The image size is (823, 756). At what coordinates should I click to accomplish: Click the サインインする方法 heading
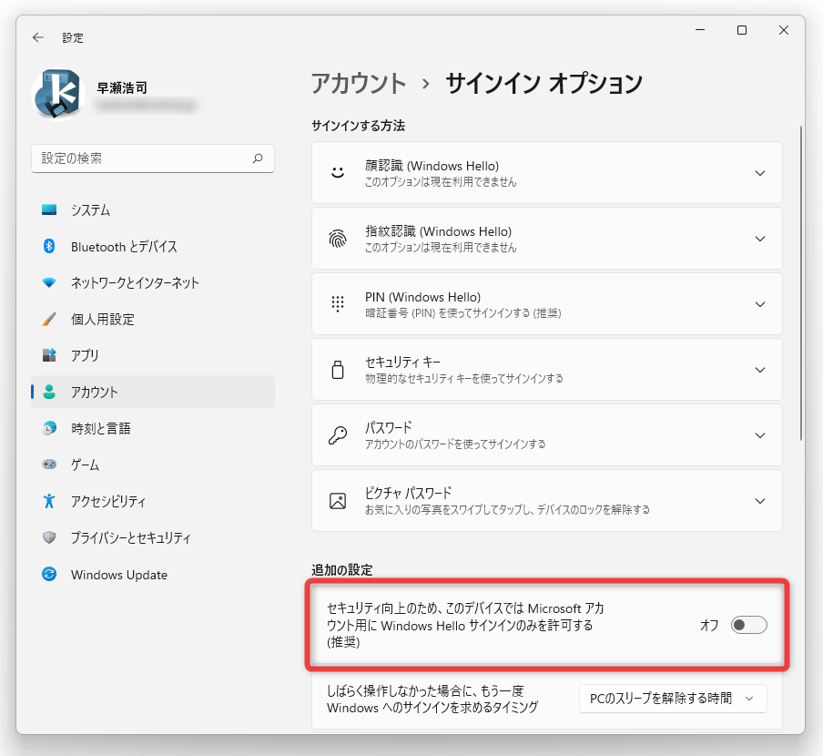359,126
